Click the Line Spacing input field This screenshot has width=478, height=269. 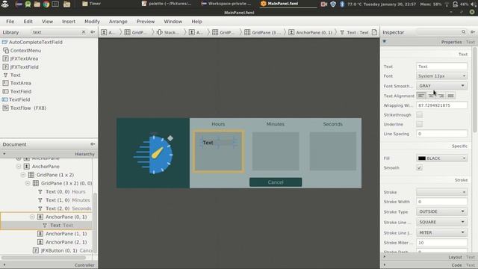(441, 134)
